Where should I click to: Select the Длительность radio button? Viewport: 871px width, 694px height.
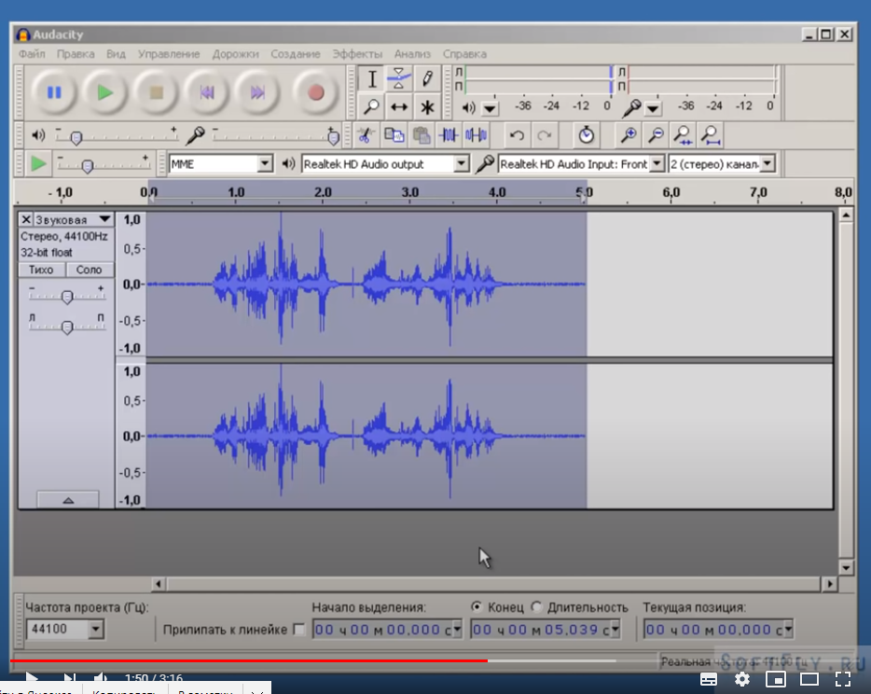pos(536,606)
